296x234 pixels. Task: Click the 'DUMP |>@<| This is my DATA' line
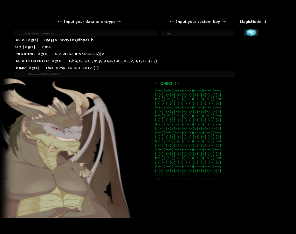tap(56, 68)
